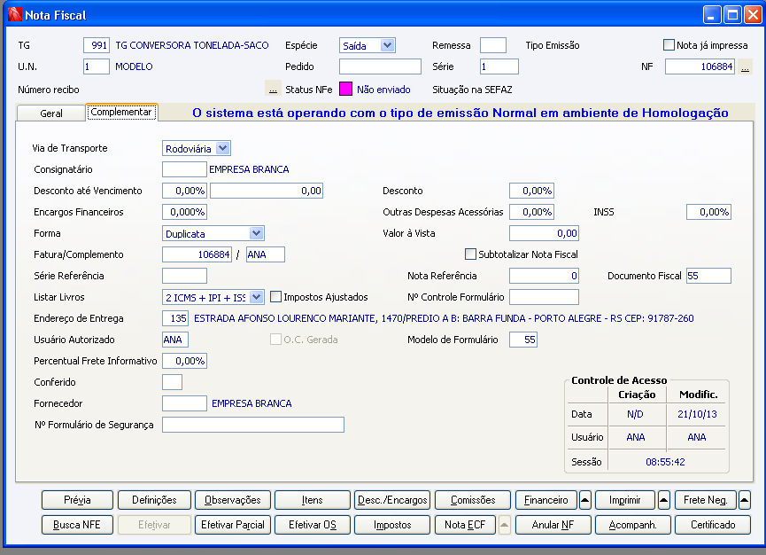Click the up arrow beside Frete Neg. button
This screenshot has width=766, height=555.
coord(744,500)
